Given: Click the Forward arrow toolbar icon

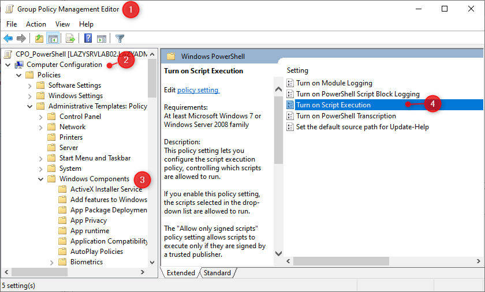Looking at the screenshot, I should [x=21, y=39].
